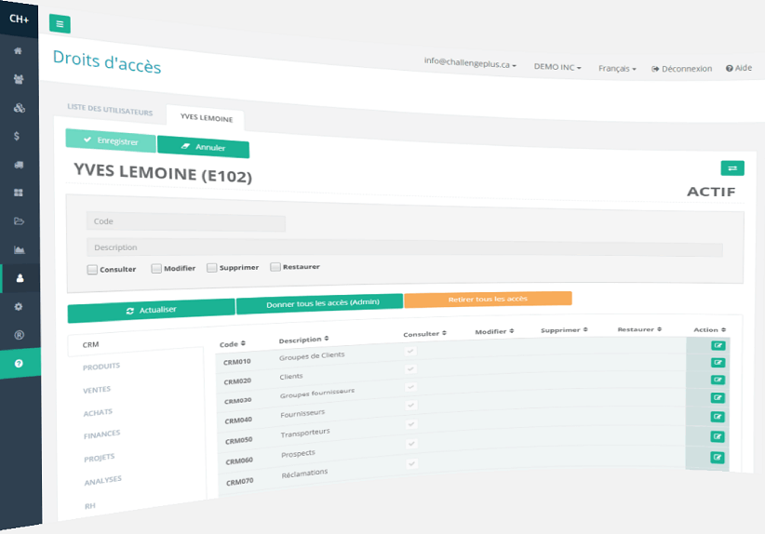The width and height of the screenshot is (765, 534).
Task: Switch to Liste des utilisateurs tab
Action: [x=110, y=112]
